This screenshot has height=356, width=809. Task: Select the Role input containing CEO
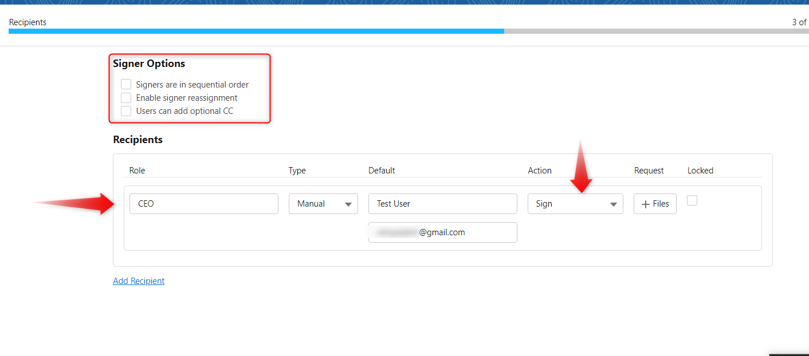pos(203,203)
